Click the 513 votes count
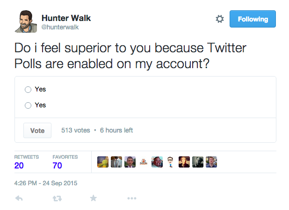Image resolution: width=289 pixels, height=210 pixels. pyautogui.click(x=75, y=130)
